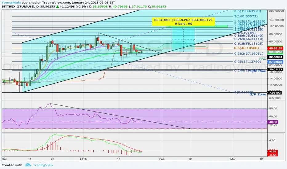Click the 2.5(198.64970) Fibonacci level label
The height and width of the screenshot is (169, 287).
248,11
